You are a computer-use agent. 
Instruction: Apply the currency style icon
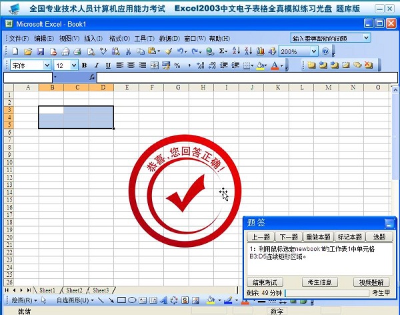coord(166,65)
